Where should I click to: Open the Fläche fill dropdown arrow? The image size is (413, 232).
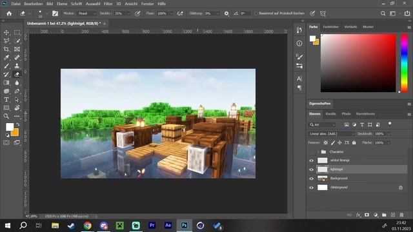pyautogui.click(x=388, y=142)
